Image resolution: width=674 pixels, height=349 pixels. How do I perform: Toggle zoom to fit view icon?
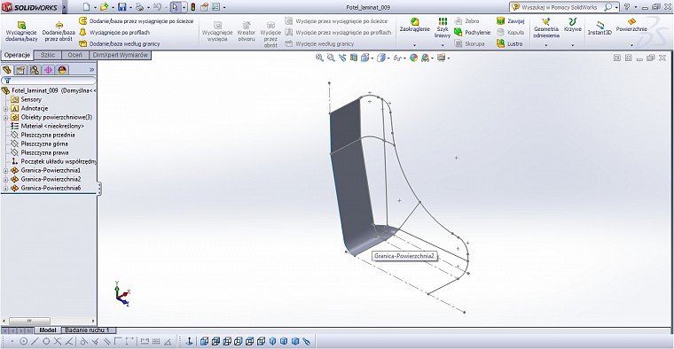click(319, 58)
